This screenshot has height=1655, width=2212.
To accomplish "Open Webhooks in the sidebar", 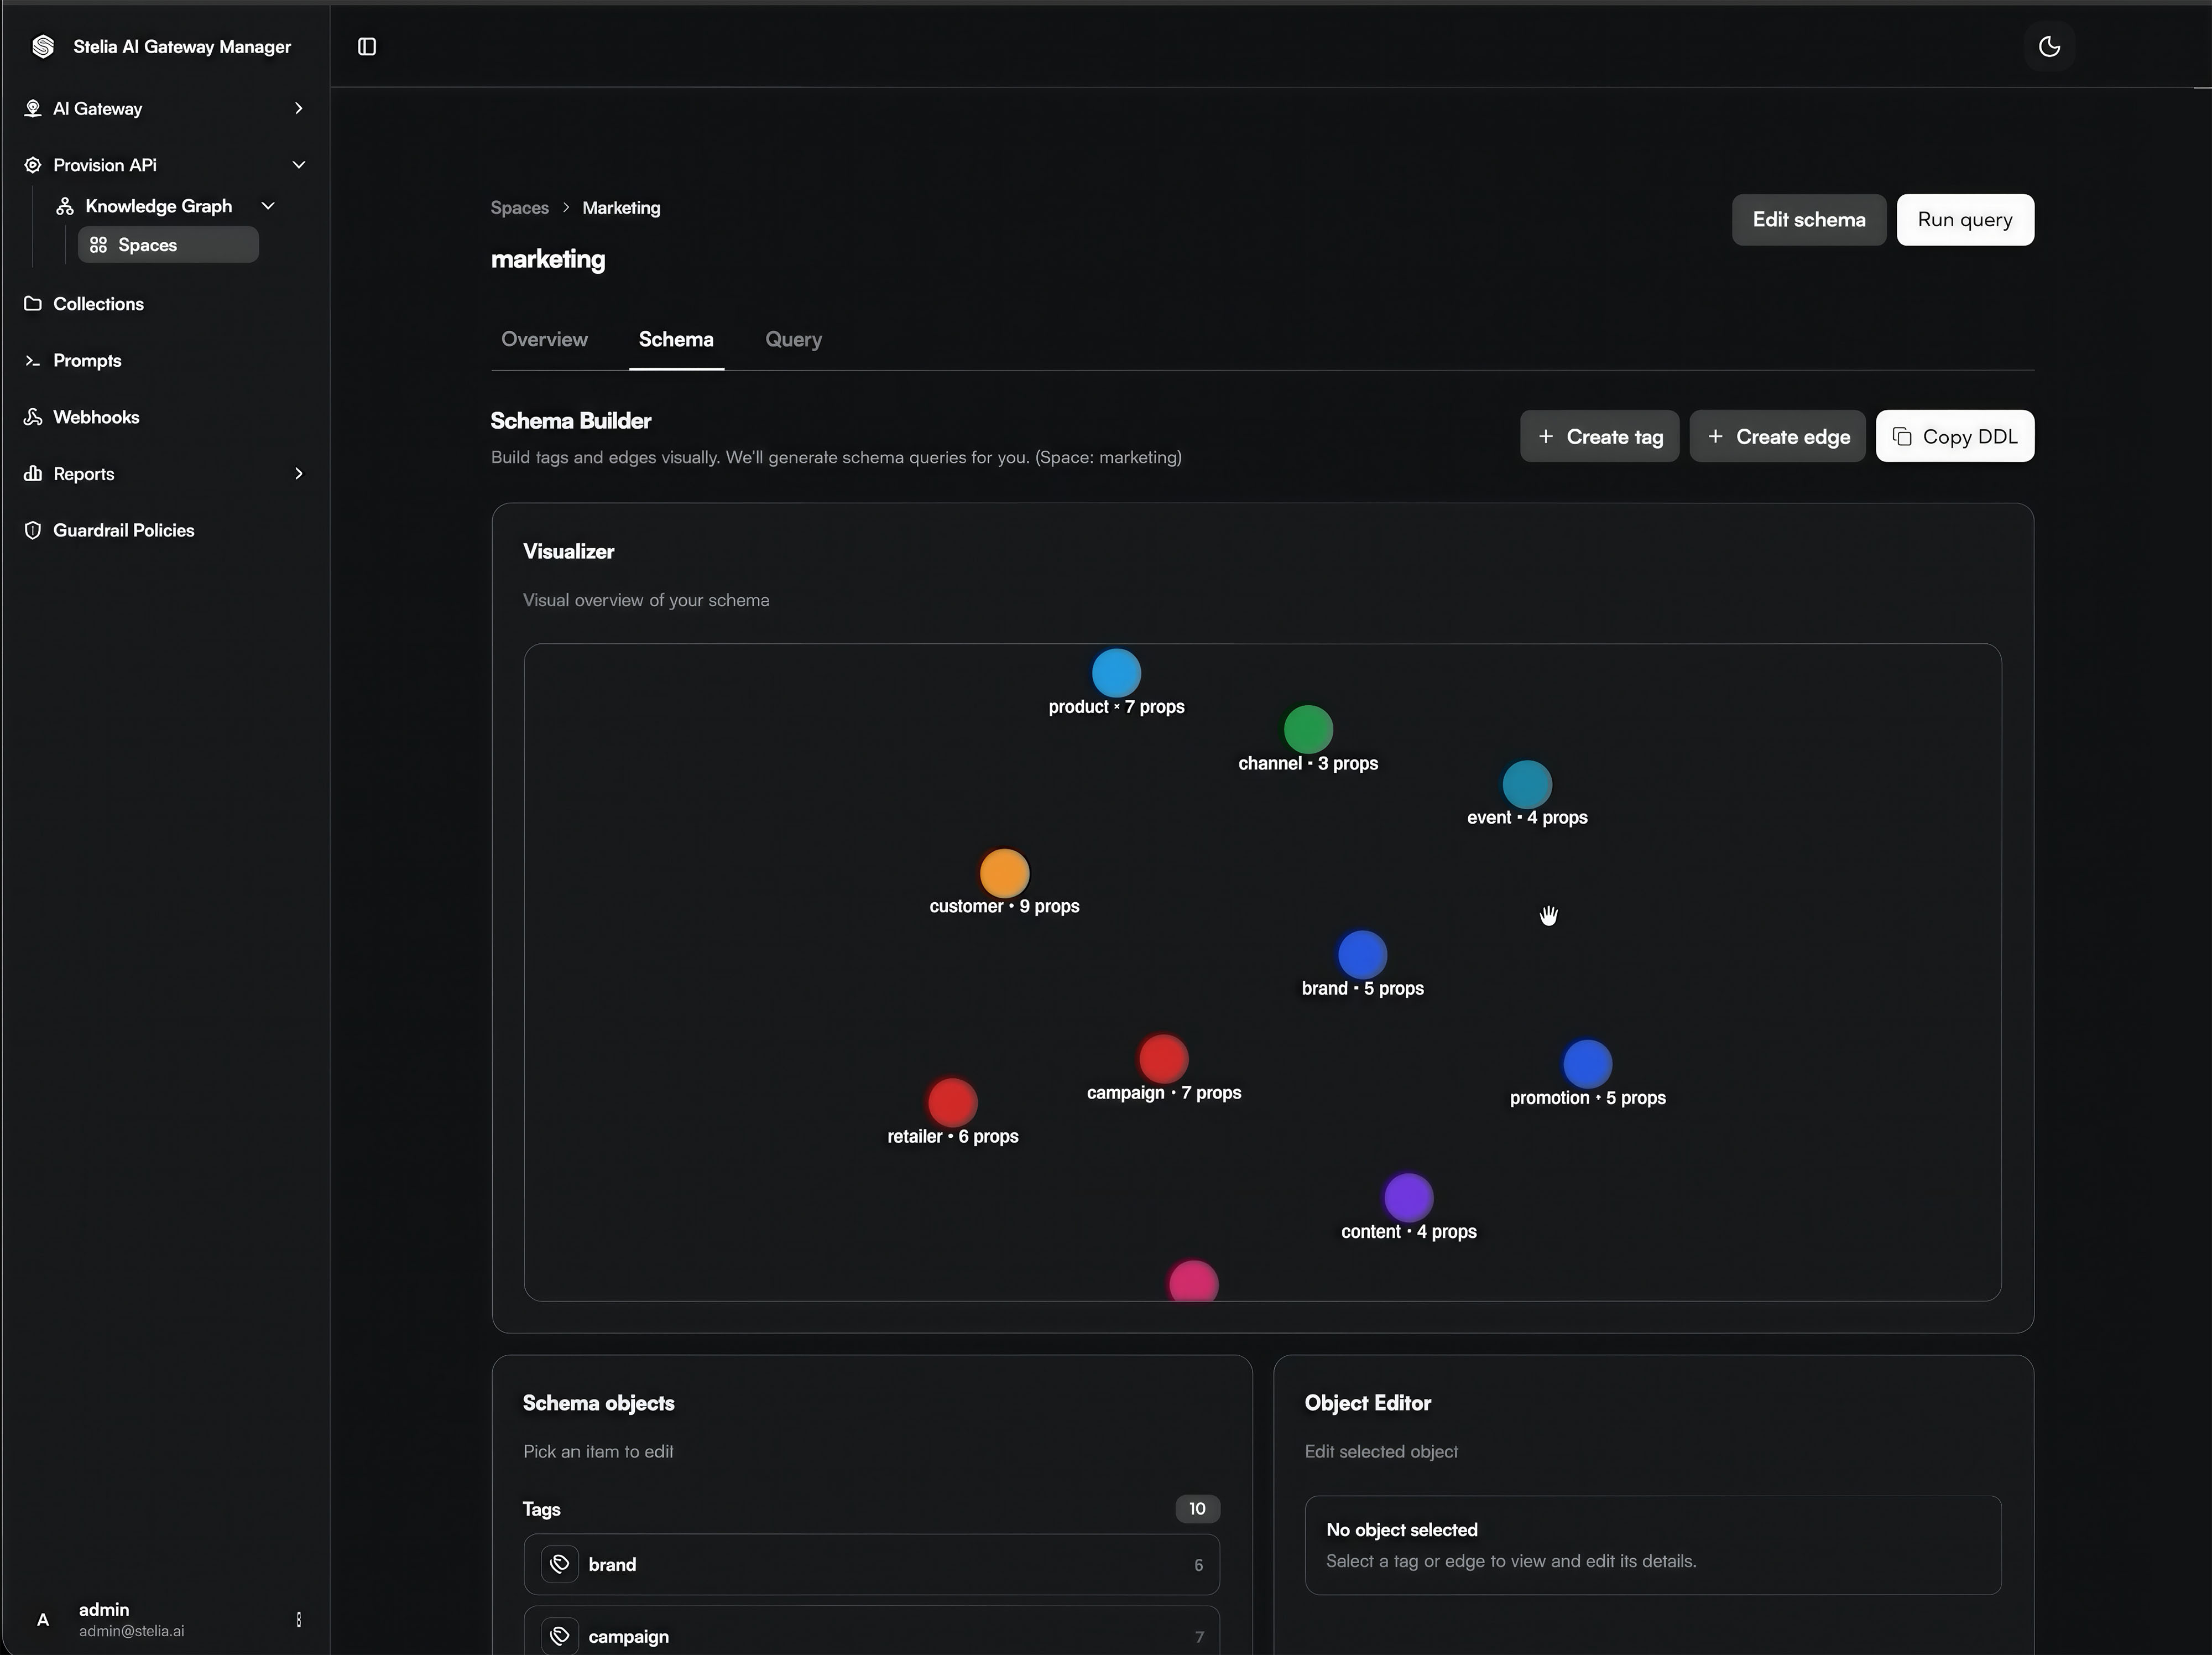I will (x=96, y=417).
